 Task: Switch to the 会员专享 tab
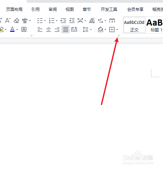point(135,10)
